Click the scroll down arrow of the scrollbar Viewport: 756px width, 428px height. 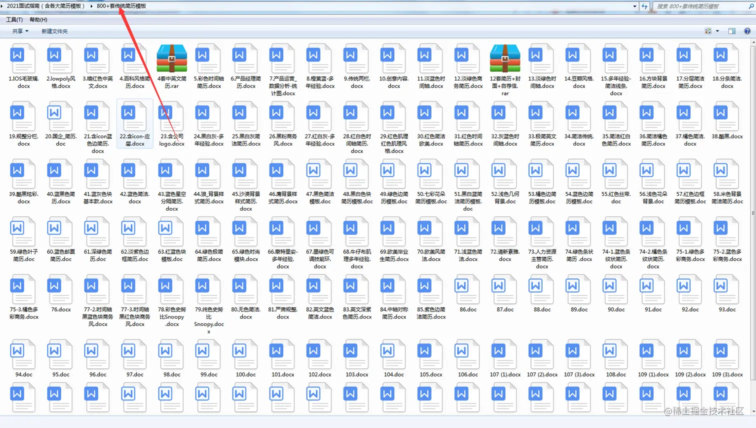[x=753, y=412]
